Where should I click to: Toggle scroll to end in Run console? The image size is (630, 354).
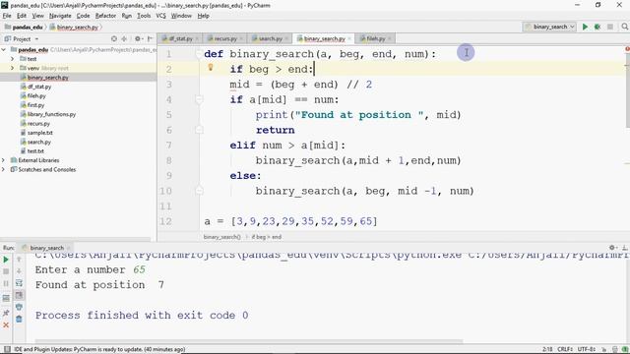19,295
